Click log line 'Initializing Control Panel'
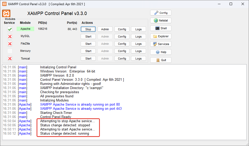249x146 pixels. (58, 67)
